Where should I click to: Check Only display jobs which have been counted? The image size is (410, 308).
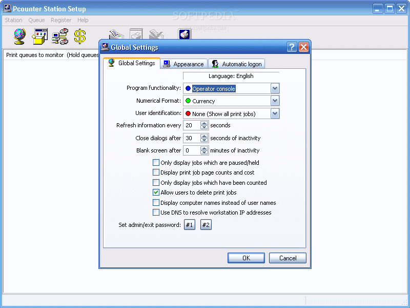pyautogui.click(x=156, y=183)
